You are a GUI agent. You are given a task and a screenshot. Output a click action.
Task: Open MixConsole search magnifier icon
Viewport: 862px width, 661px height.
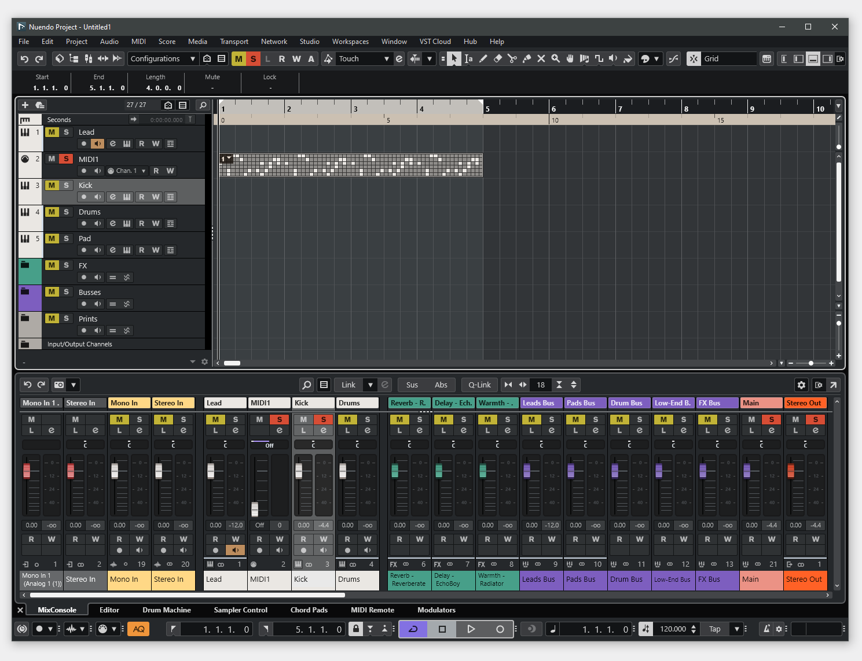(x=307, y=385)
